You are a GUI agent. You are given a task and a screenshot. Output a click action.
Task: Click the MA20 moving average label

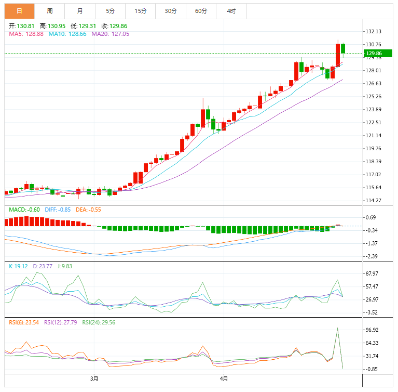coord(111,34)
